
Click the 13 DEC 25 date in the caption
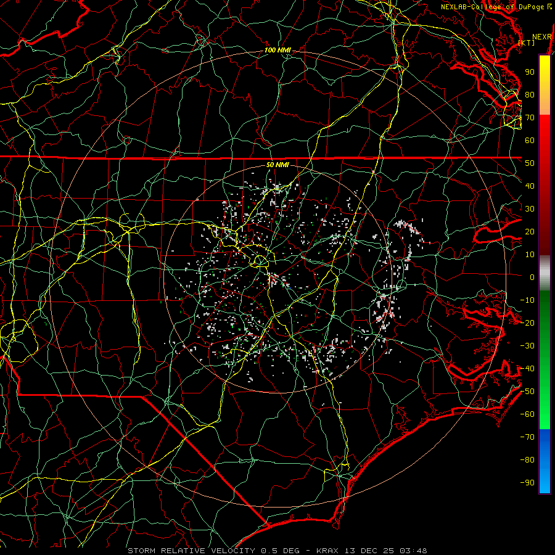tap(369, 551)
